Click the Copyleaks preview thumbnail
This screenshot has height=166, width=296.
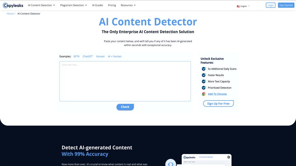click(207, 160)
